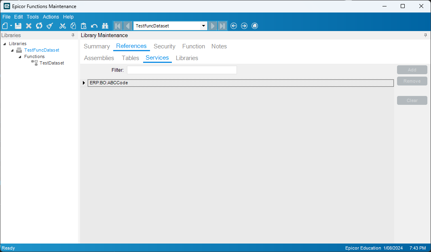Save the library with the floppy icon
The height and width of the screenshot is (252, 431).
(18, 26)
